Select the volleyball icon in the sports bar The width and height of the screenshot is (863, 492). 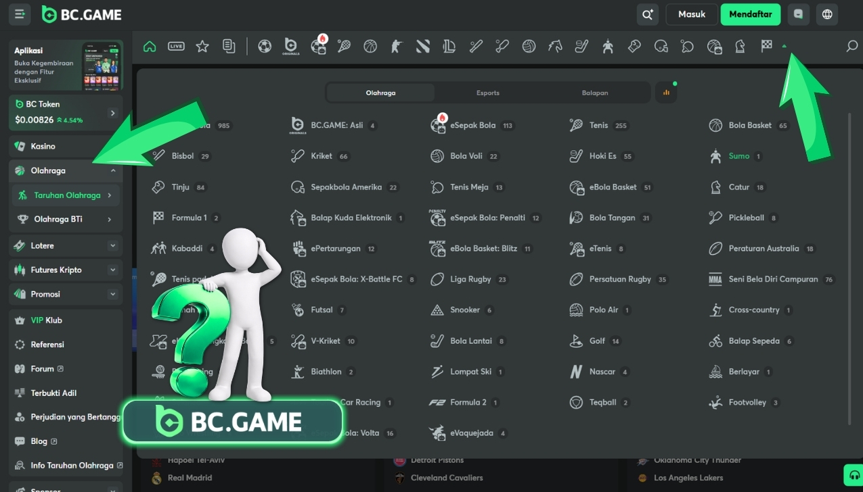point(529,47)
